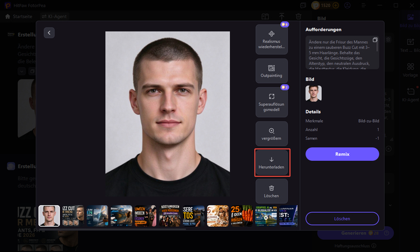Open the autumn family photo thumbnail

coord(218,216)
